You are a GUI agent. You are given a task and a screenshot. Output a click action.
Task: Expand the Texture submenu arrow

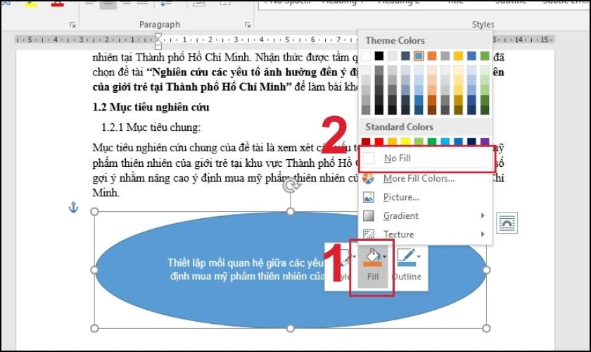pyautogui.click(x=483, y=234)
